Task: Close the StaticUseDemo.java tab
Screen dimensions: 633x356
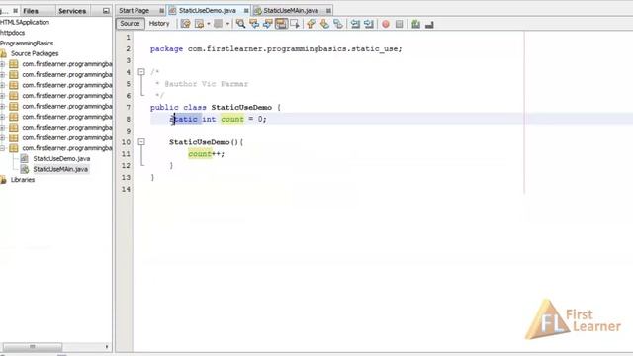Action: (x=246, y=11)
